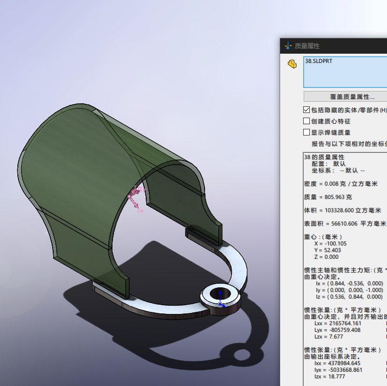Click the override mass properties (覆盖质量属性) button
The image size is (387, 386).
coord(345,96)
